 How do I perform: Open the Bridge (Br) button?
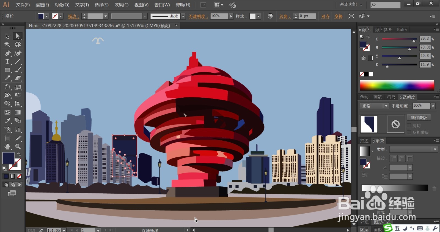coord(203,5)
